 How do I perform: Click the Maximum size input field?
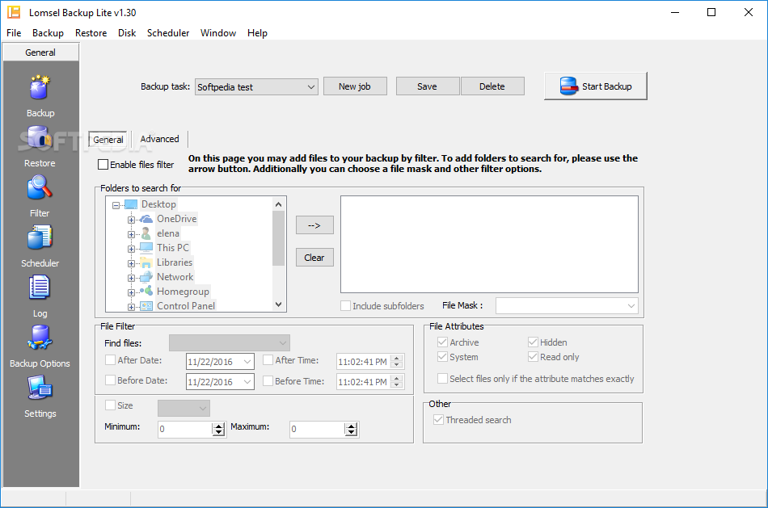click(x=317, y=429)
